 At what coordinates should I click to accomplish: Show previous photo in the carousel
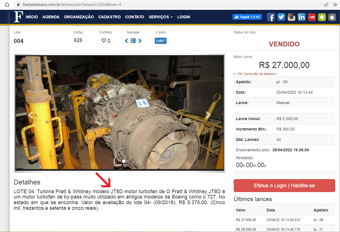[x=31, y=115]
